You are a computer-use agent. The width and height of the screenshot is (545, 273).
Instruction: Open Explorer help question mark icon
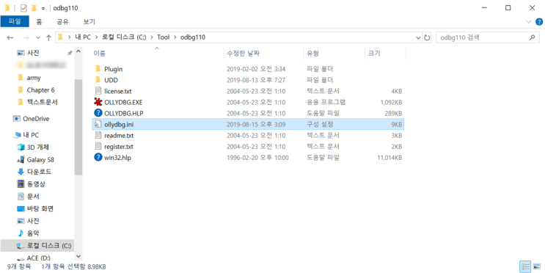(539, 22)
